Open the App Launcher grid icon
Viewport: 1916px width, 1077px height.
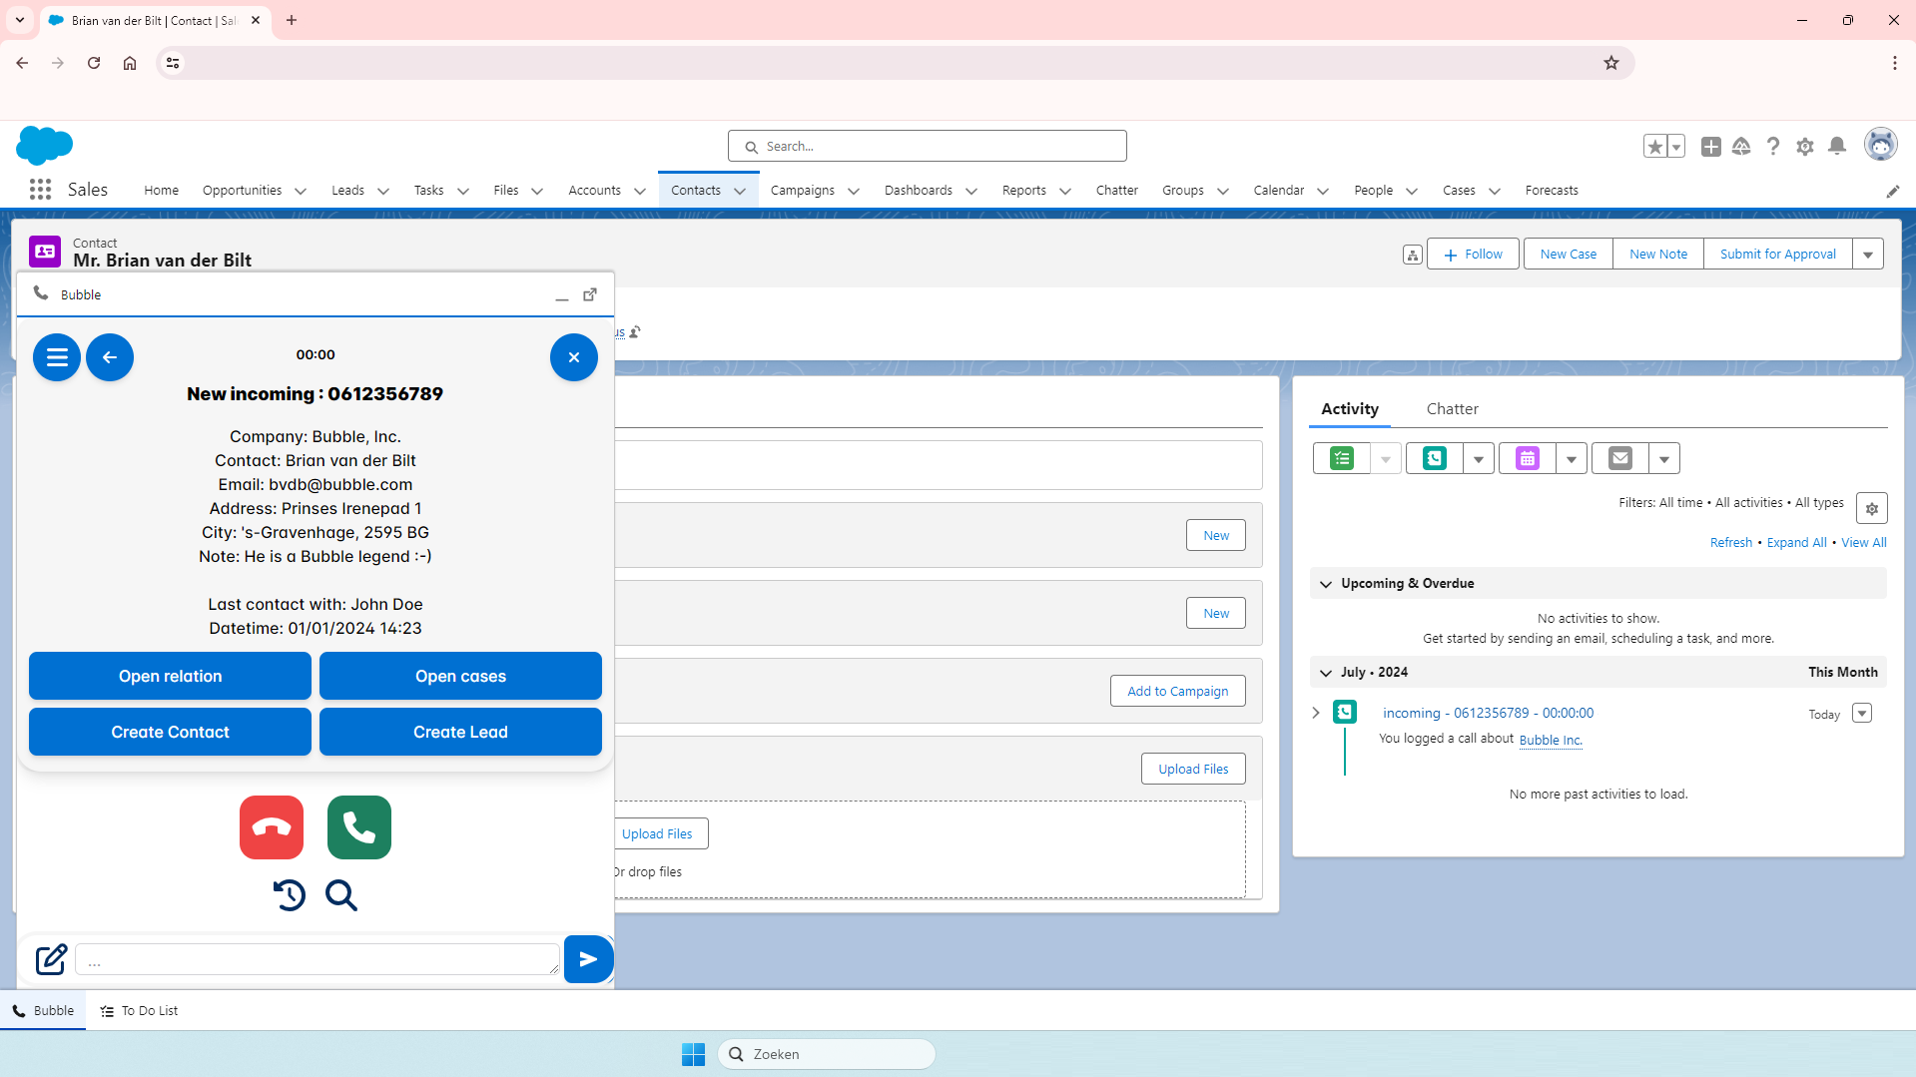pyautogui.click(x=40, y=190)
